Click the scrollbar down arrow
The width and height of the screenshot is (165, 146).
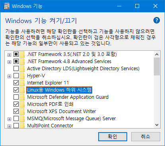(157, 125)
